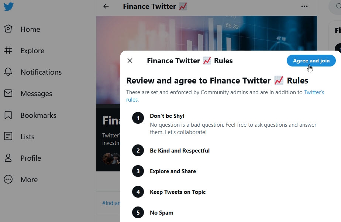View your Bookmarks
Viewport: 341px width, 222px height.
pyautogui.click(x=39, y=115)
